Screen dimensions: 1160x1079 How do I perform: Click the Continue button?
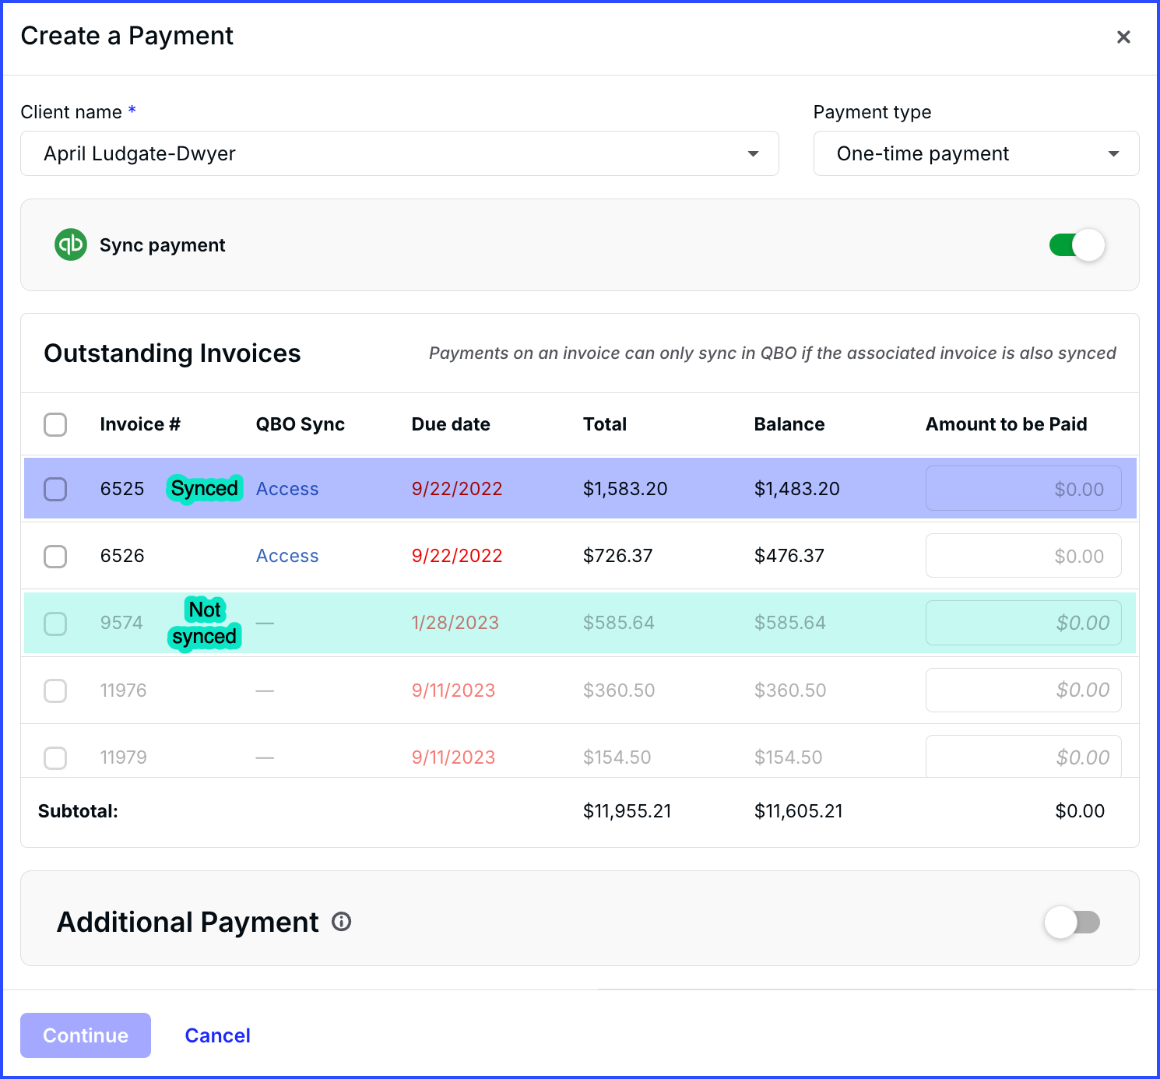[x=86, y=1035]
